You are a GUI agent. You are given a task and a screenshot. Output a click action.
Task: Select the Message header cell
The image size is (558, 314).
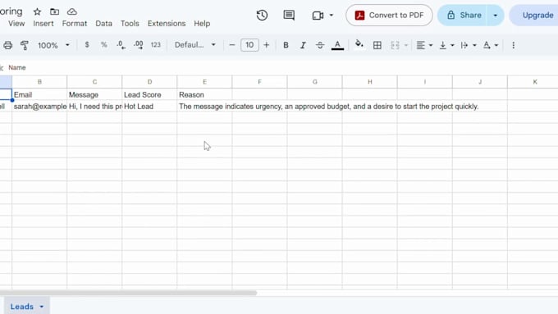point(94,94)
